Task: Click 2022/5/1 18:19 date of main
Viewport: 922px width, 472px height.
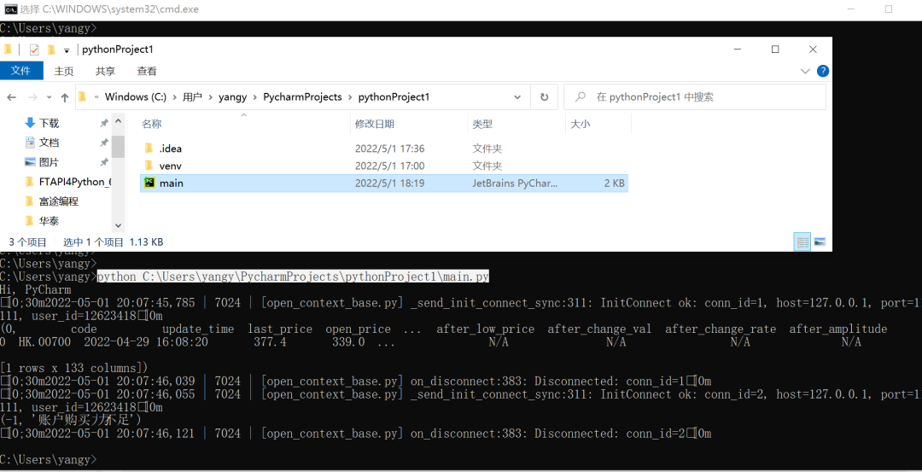Action: [388, 184]
